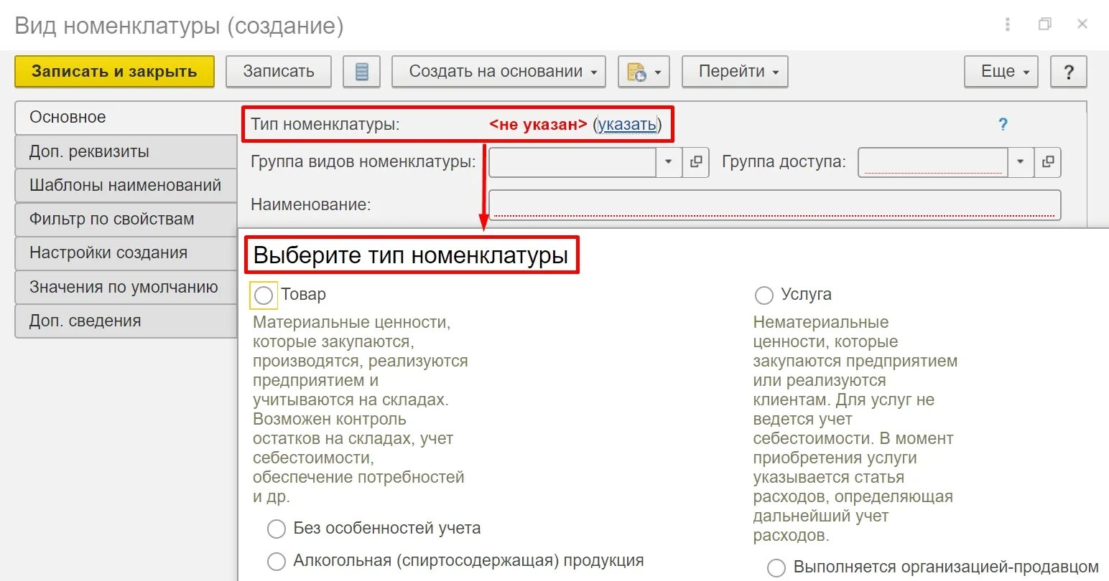Click the указать link
Viewport: 1109px width, 581px height.
[x=627, y=125]
